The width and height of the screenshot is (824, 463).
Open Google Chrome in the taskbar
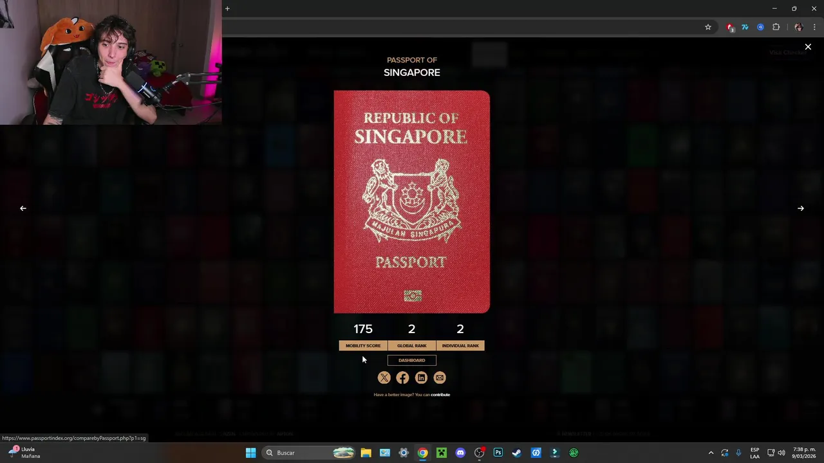pyautogui.click(x=422, y=453)
